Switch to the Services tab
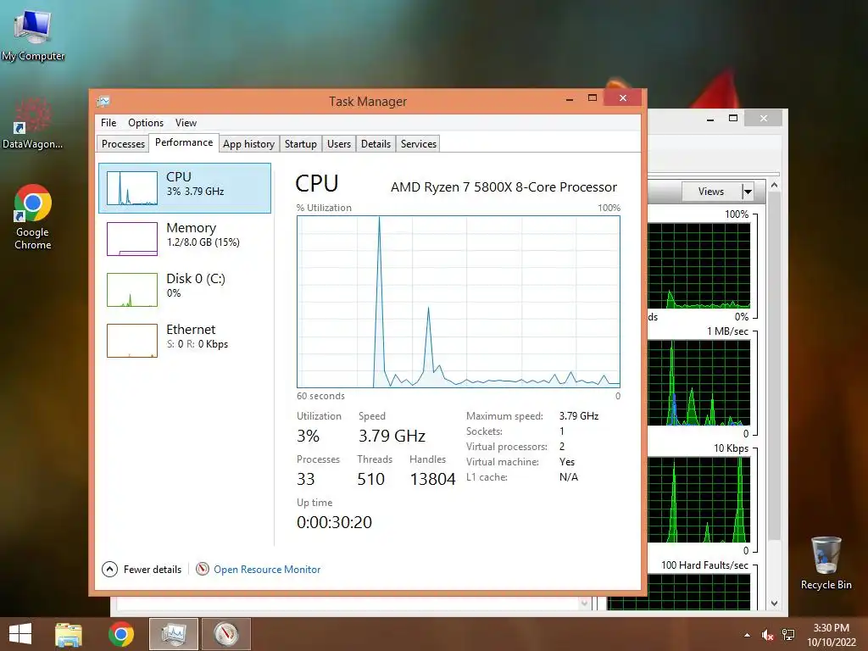The height and width of the screenshot is (651, 868). click(x=419, y=144)
